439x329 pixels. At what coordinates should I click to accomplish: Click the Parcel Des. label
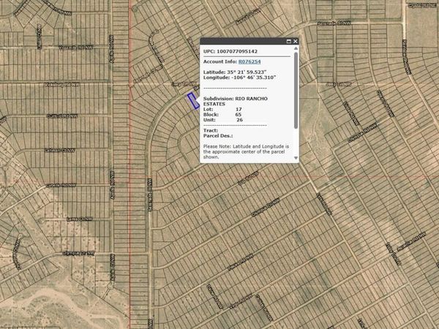coord(218,136)
